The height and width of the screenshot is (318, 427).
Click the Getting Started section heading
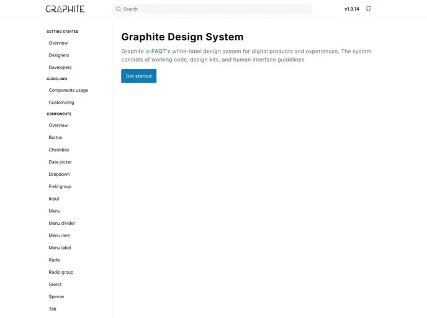[62, 32]
